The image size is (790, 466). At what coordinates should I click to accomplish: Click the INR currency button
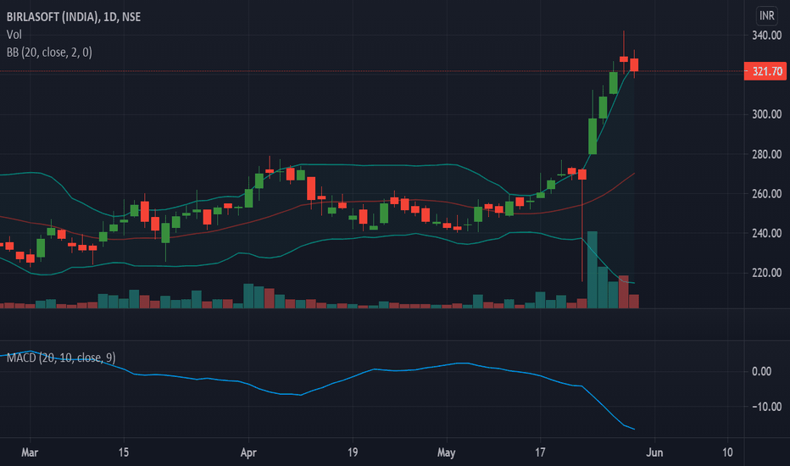[x=767, y=16]
